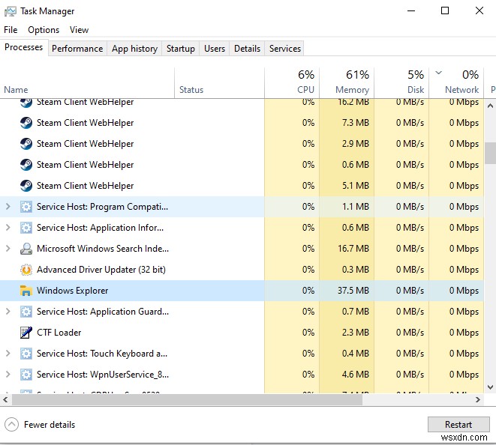Image resolution: width=496 pixels, height=445 pixels.
Task: Sort processes by CPU usage column
Action: point(292,82)
